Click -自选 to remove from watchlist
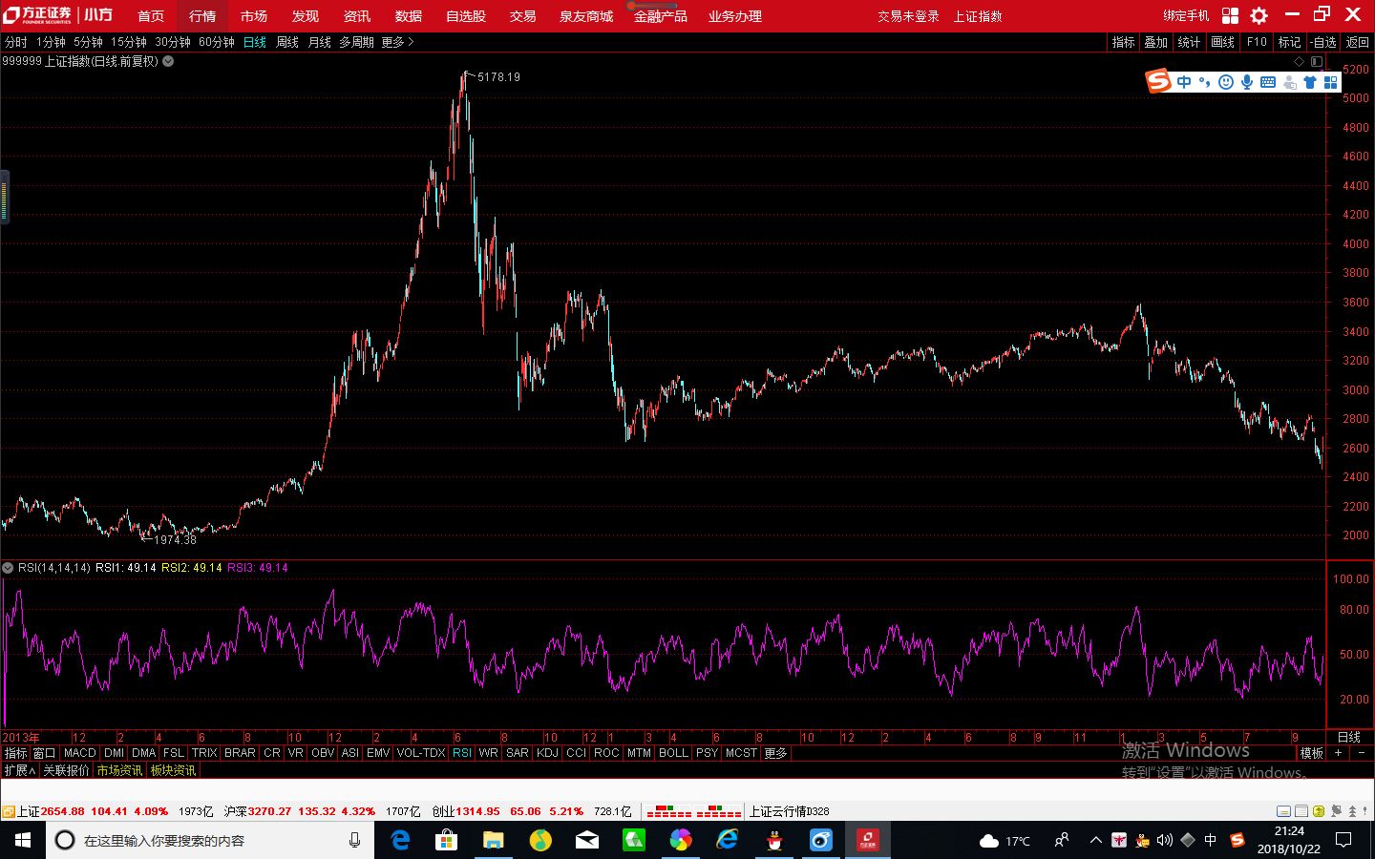Viewport: 1375px width, 859px height. point(1323,42)
